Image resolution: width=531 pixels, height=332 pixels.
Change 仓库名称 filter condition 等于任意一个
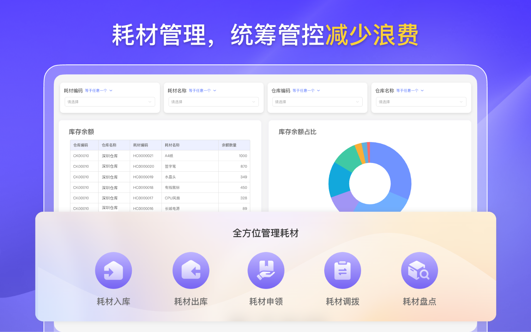[x=410, y=91]
